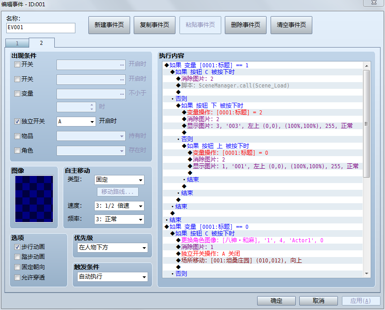Uncheck the 独立开关 condition checkbox

(x=17, y=121)
